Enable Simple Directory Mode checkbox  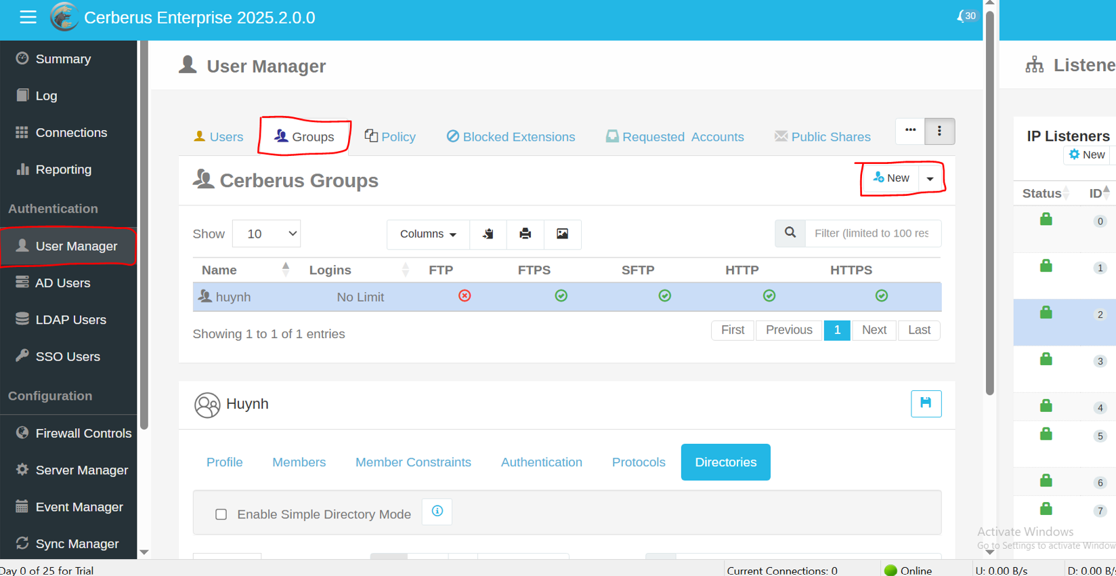pyautogui.click(x=221, y=514)
